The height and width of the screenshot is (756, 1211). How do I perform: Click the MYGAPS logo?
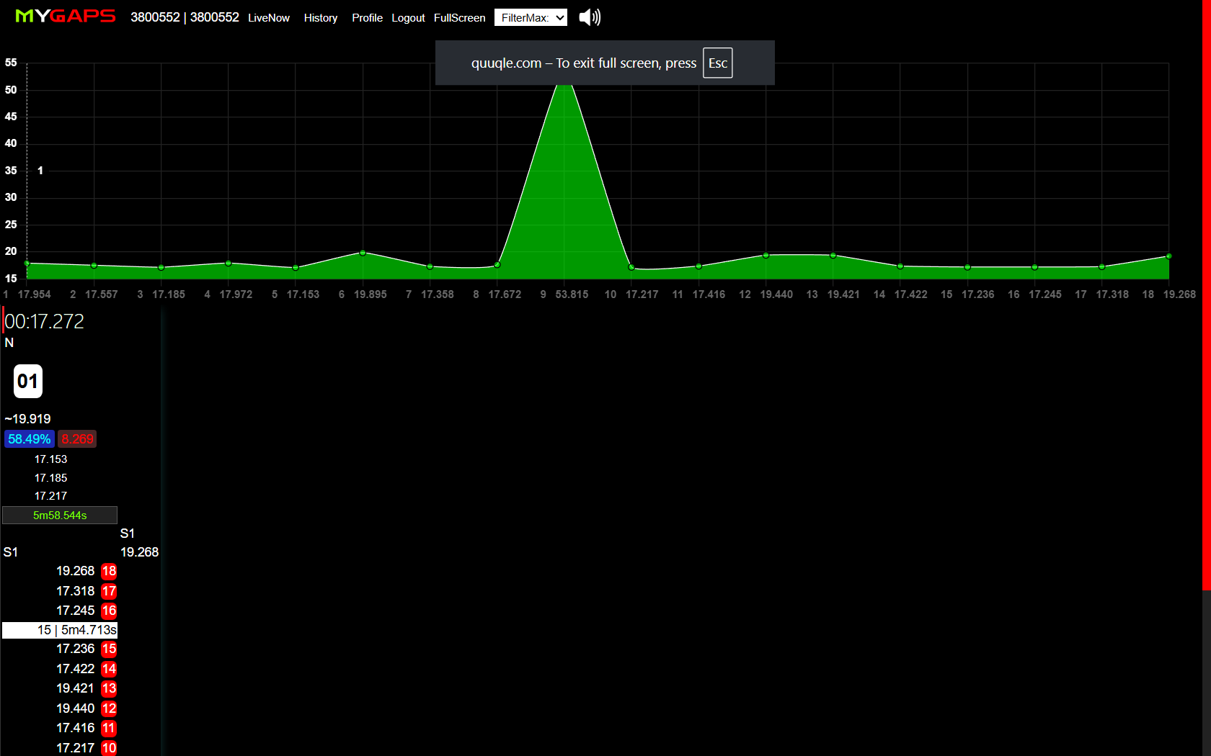click(x=66, y=17)
